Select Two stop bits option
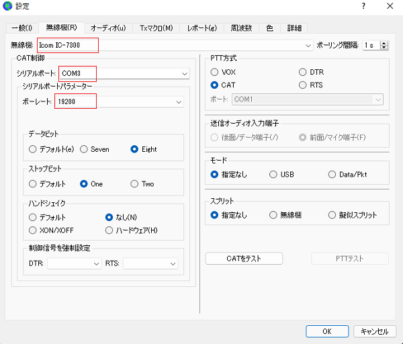The width and height of the screenshot is (403, 344). (x=135, y=183)
